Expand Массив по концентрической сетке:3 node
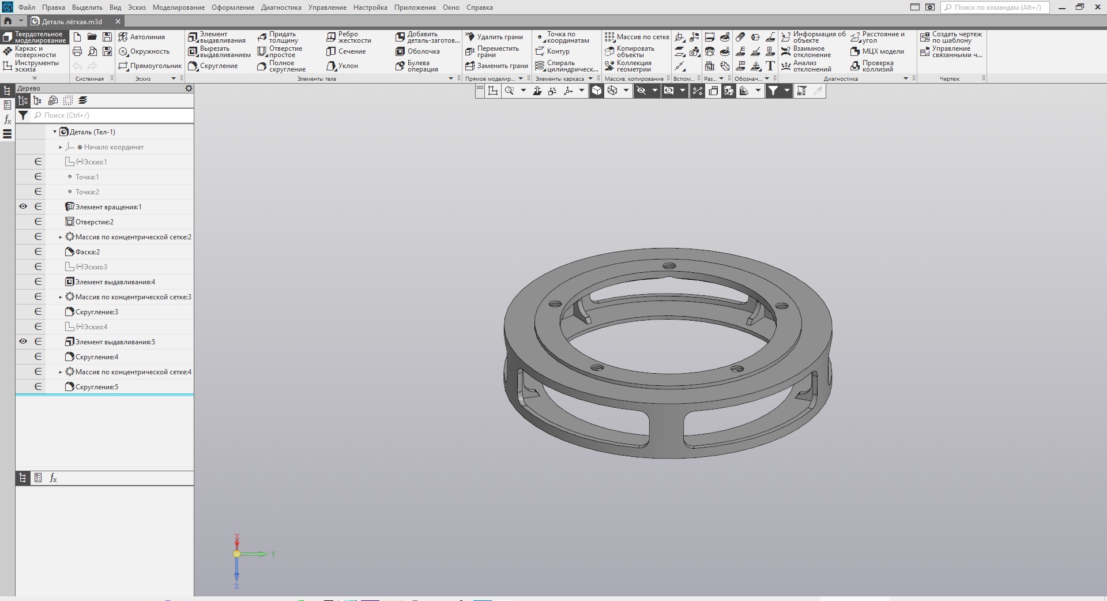Image resolution: width=1107 pixels, height=601 pixels. [x=61, y=297]
